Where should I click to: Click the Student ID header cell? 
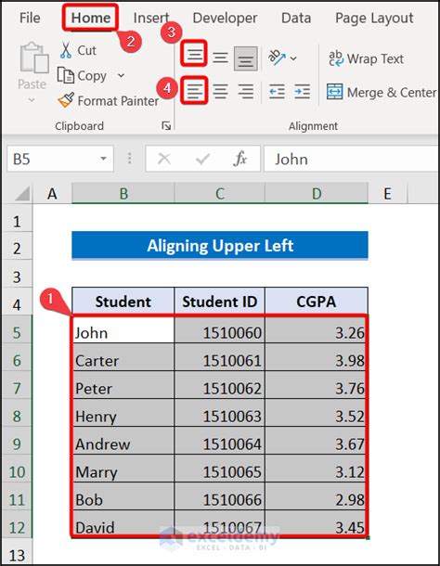(x=220, y=301)
